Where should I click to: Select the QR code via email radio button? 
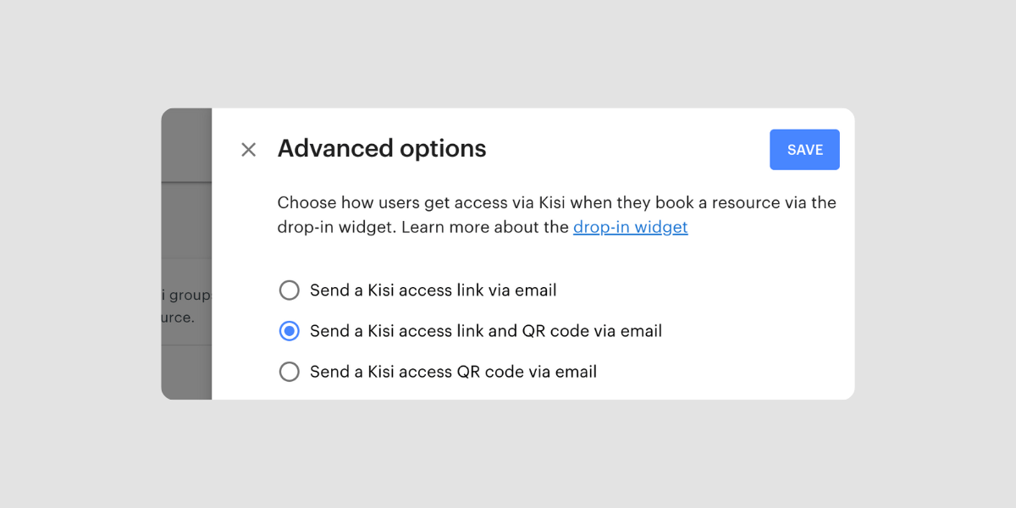pyautogui.click(x=290, y=372)
